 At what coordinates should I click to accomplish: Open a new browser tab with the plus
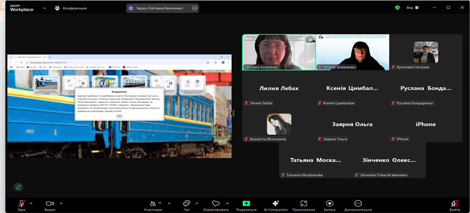coord(50,57)
